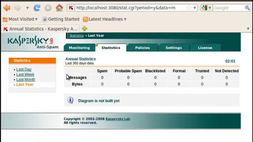Open Last Week statistics link
This screenshot has width=253, height=142.
tap(25, 75)
